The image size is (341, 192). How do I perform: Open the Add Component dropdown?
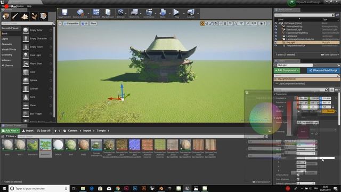[x=287, y=70]
